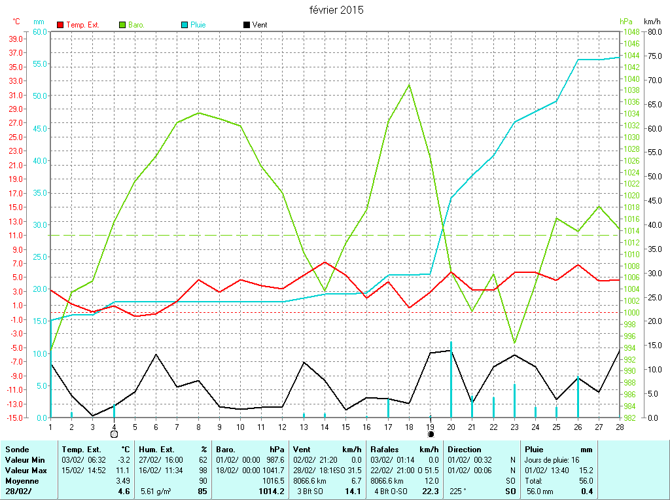Click the Sonde header in the table
The height and width of the screenshot is (500, 670).
(x=16, y=450)
